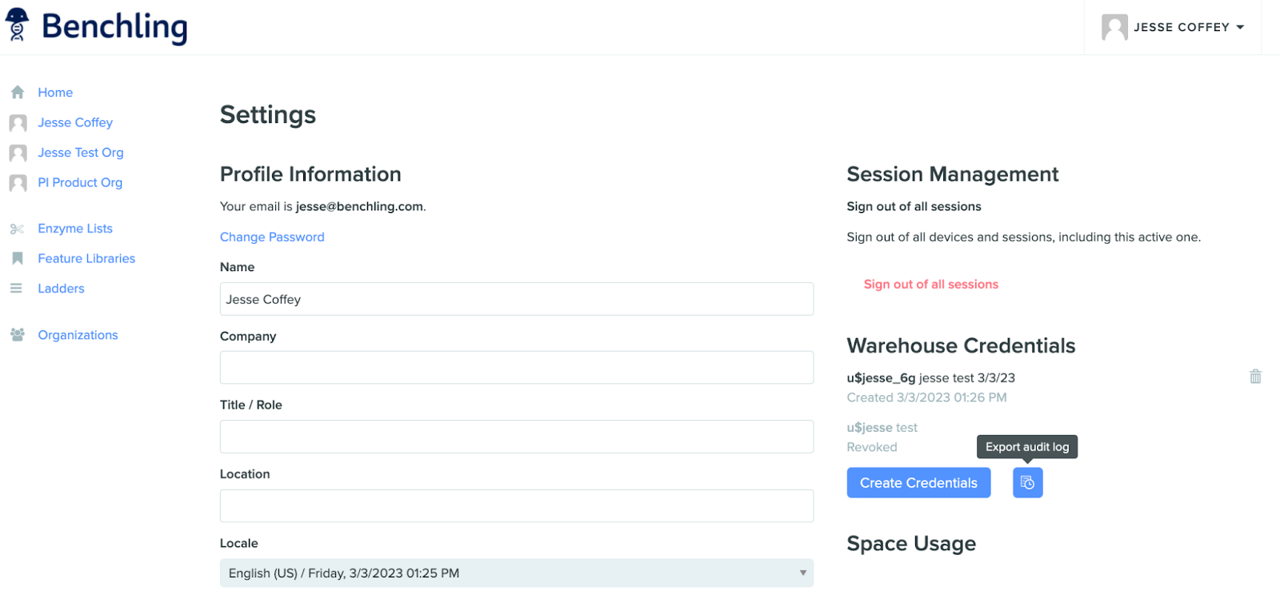
Task: Click the Settings page title
Action: (268, 115)
